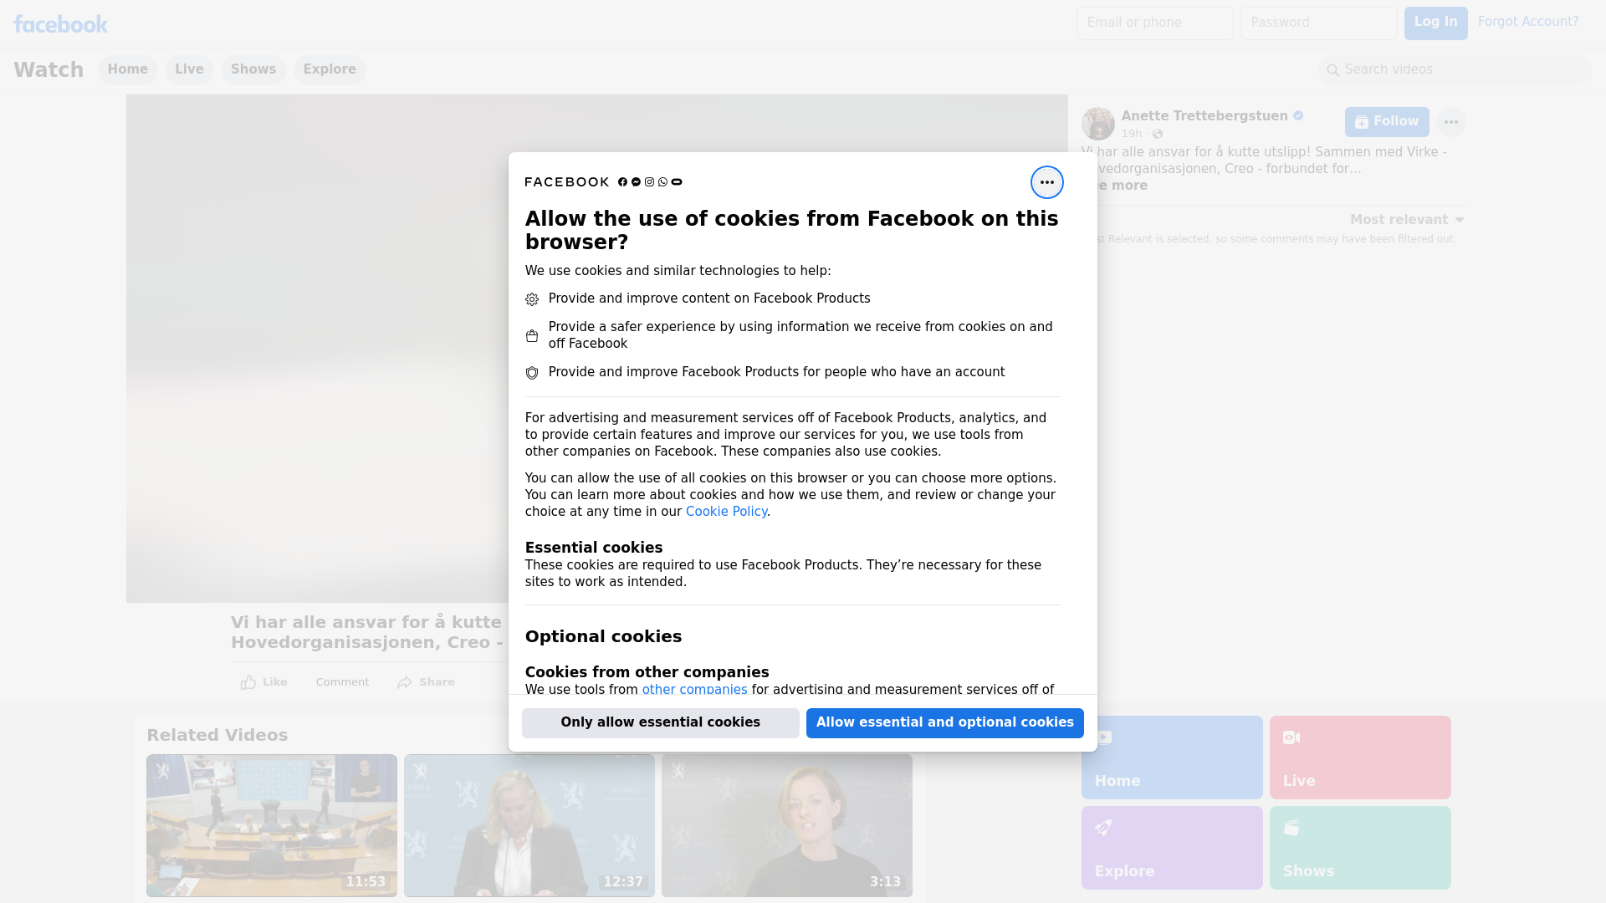1606x903 pixels.
Task: Click the Oculus icon in dialog header
Action: (x=677, y=182)
